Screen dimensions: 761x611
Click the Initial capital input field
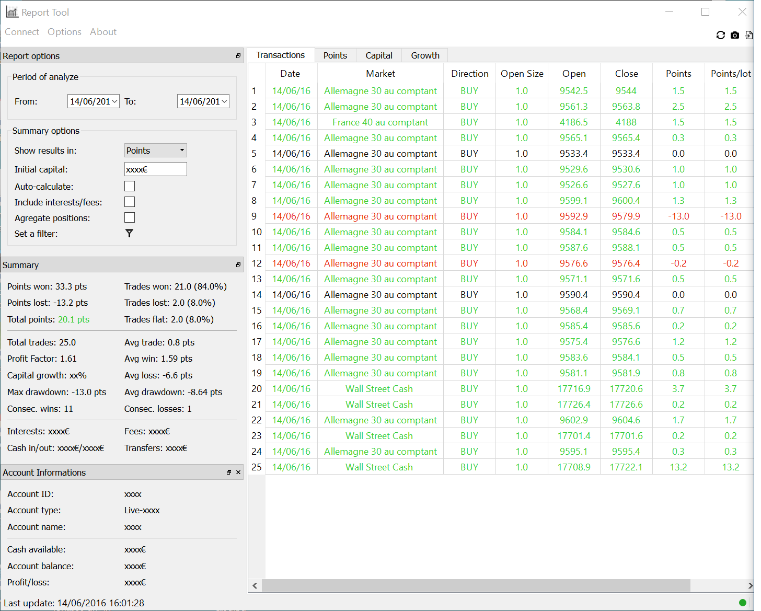pyautogui.click(x=155, y=169)
